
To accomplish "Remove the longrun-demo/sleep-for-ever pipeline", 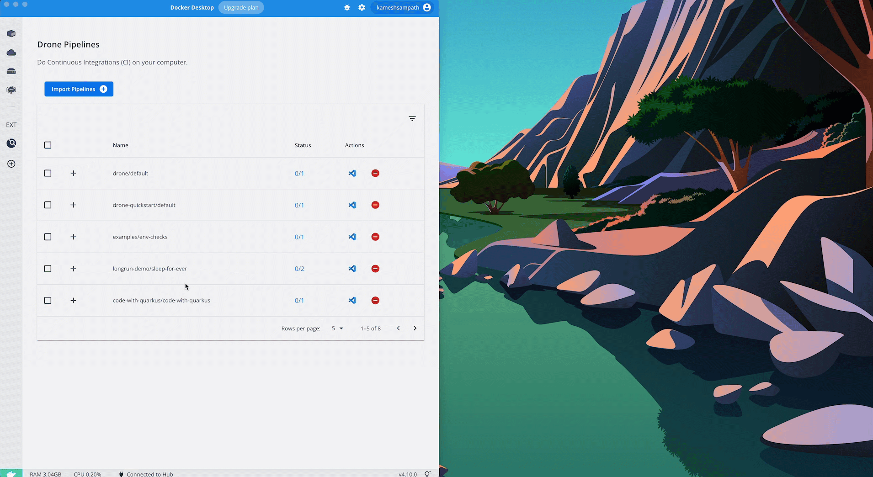I will [375, 269].
